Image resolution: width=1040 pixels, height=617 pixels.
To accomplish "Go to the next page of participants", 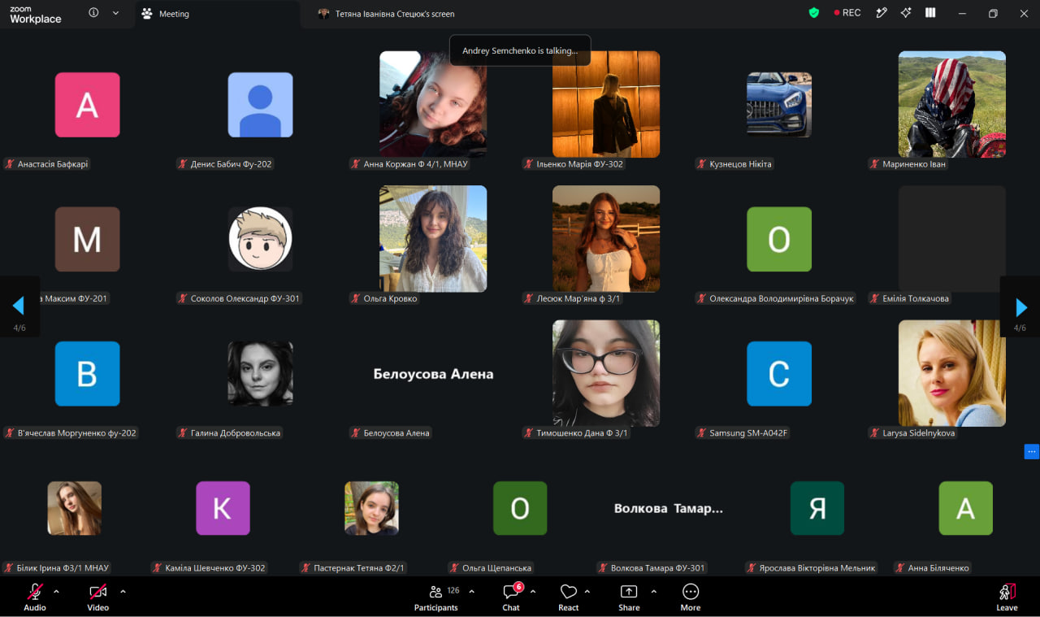I will point(1020,306).
